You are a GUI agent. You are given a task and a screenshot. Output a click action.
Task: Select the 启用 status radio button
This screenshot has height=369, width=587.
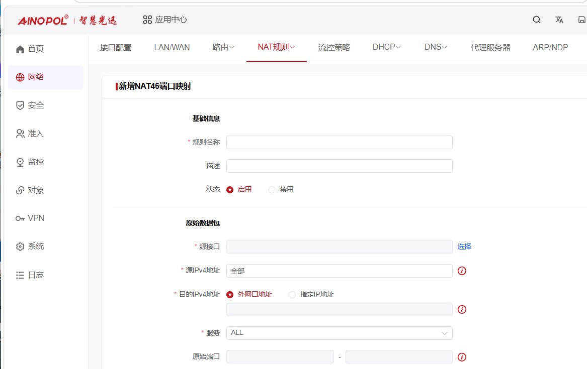(230, 190)
